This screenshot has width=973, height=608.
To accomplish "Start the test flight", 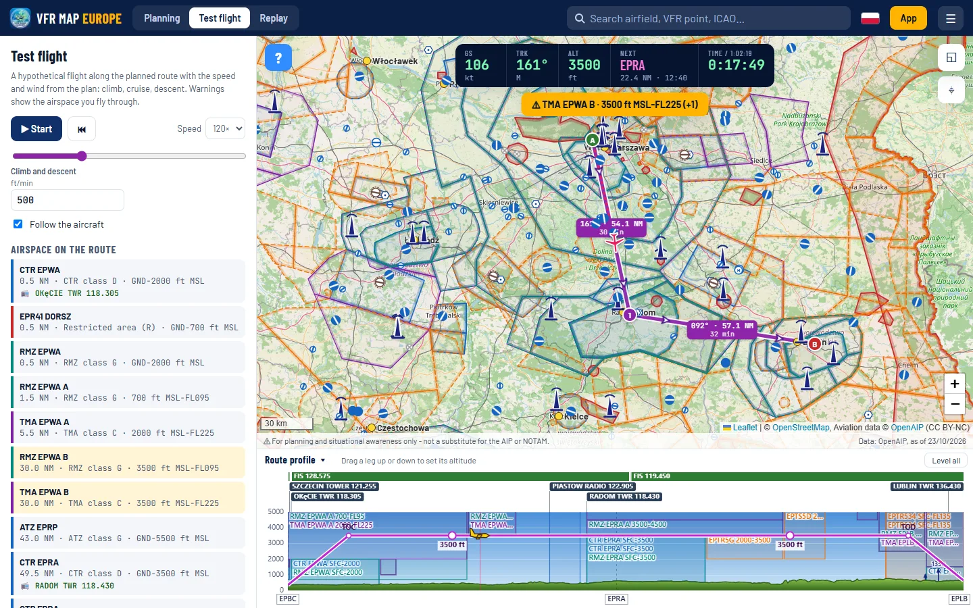I will click(x=36, y=129).
